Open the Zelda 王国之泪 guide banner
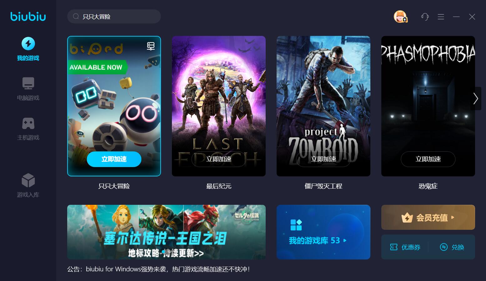Viewport: 486px width, 281px height. (x=166, y=232)
